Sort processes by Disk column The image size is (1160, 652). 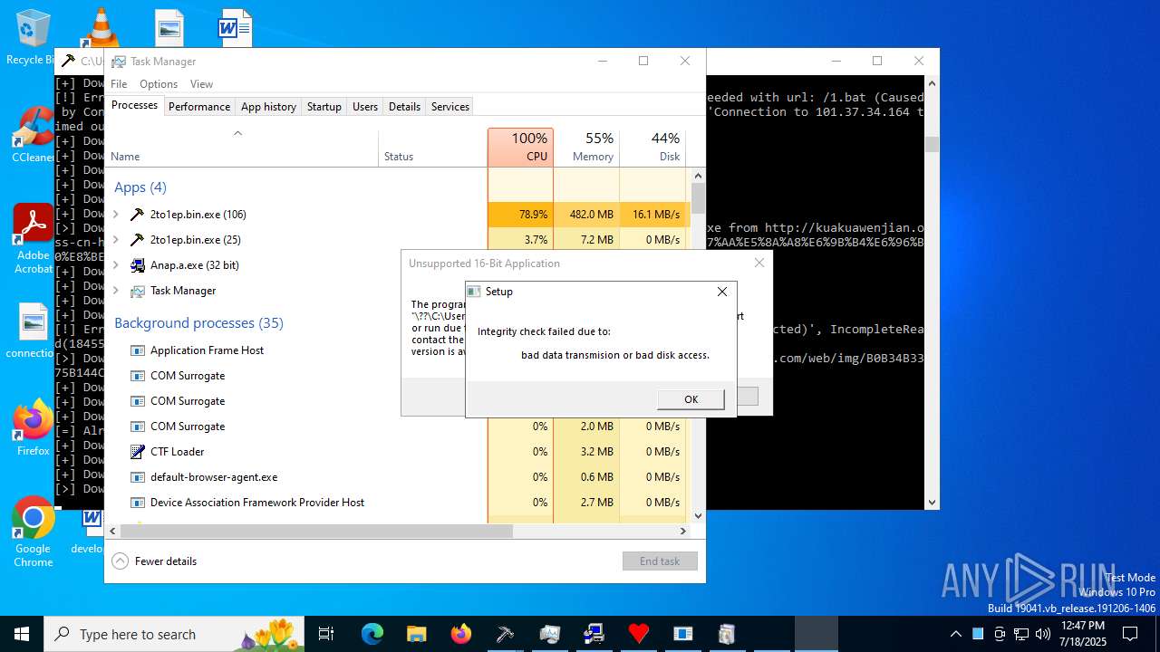[x=652, y=148]
